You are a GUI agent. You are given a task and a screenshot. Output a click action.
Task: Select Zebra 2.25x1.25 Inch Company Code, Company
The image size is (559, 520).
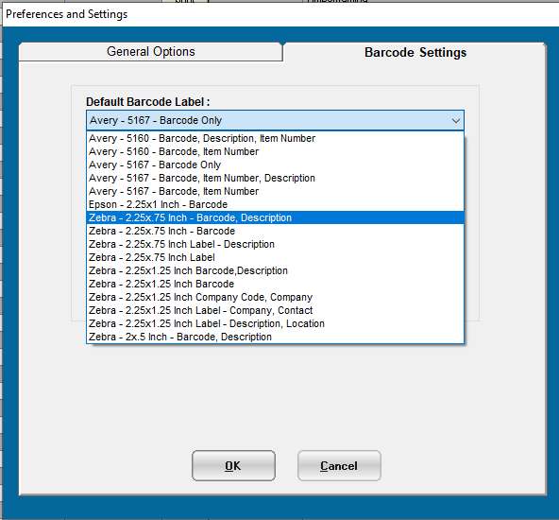pos(275,297)
